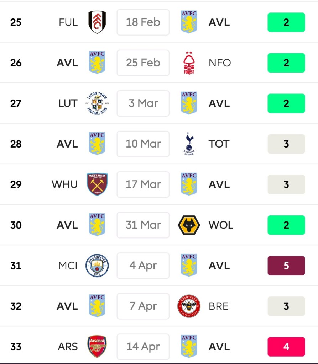Image resolution: width=318 pixels, height=364 pixels.
Task: Click the maroon difficulty 5 badge
Action: point(286,266)
